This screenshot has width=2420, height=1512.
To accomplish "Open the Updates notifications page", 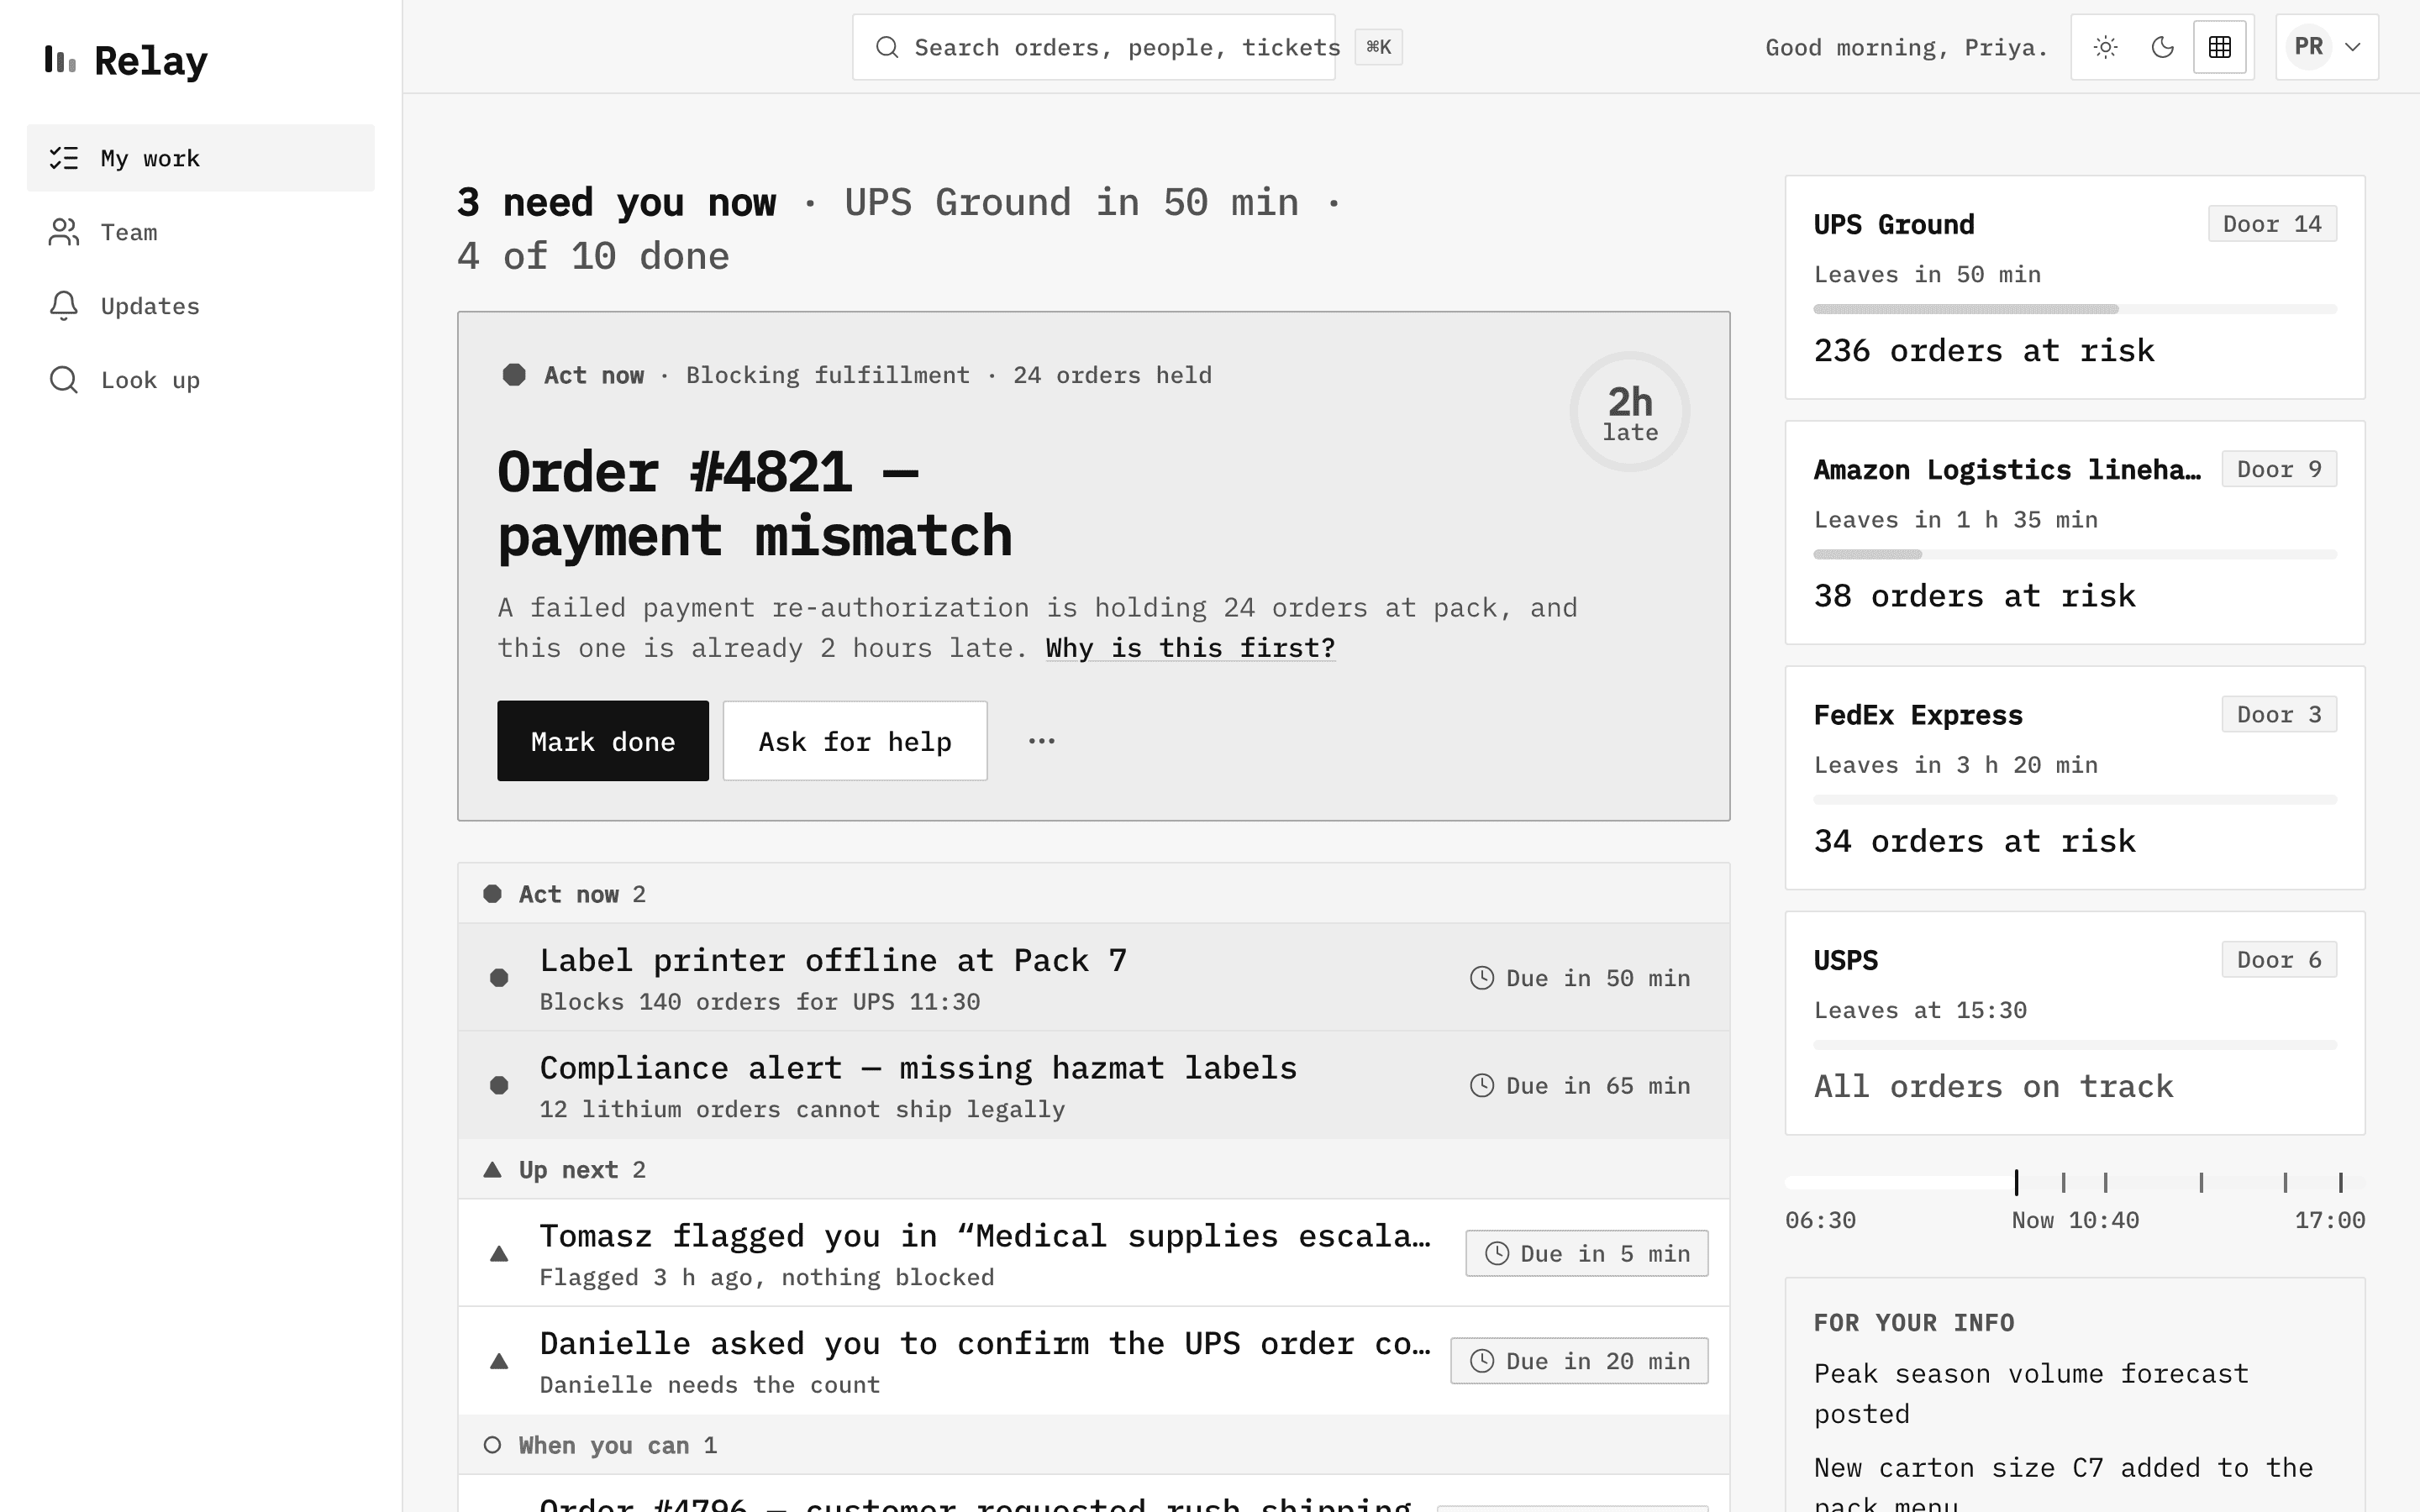I will tap(200, 306).
